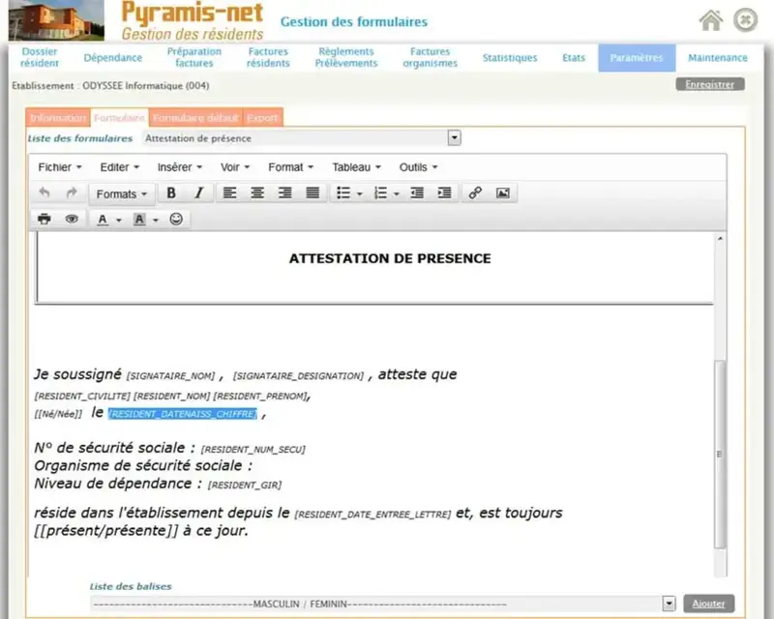Open the Insérer menu

coord(179,167)
